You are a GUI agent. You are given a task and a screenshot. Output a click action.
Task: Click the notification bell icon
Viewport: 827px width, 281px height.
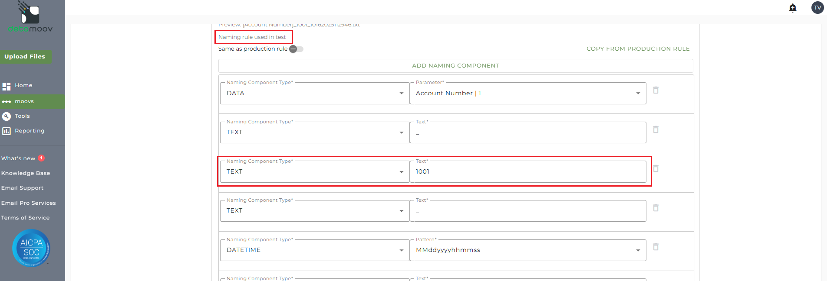tap(792, 8)
